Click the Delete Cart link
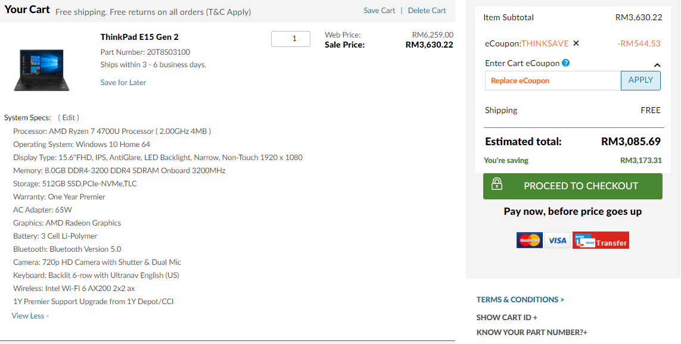Screen dimensions: 681x344 pos(427,11)
